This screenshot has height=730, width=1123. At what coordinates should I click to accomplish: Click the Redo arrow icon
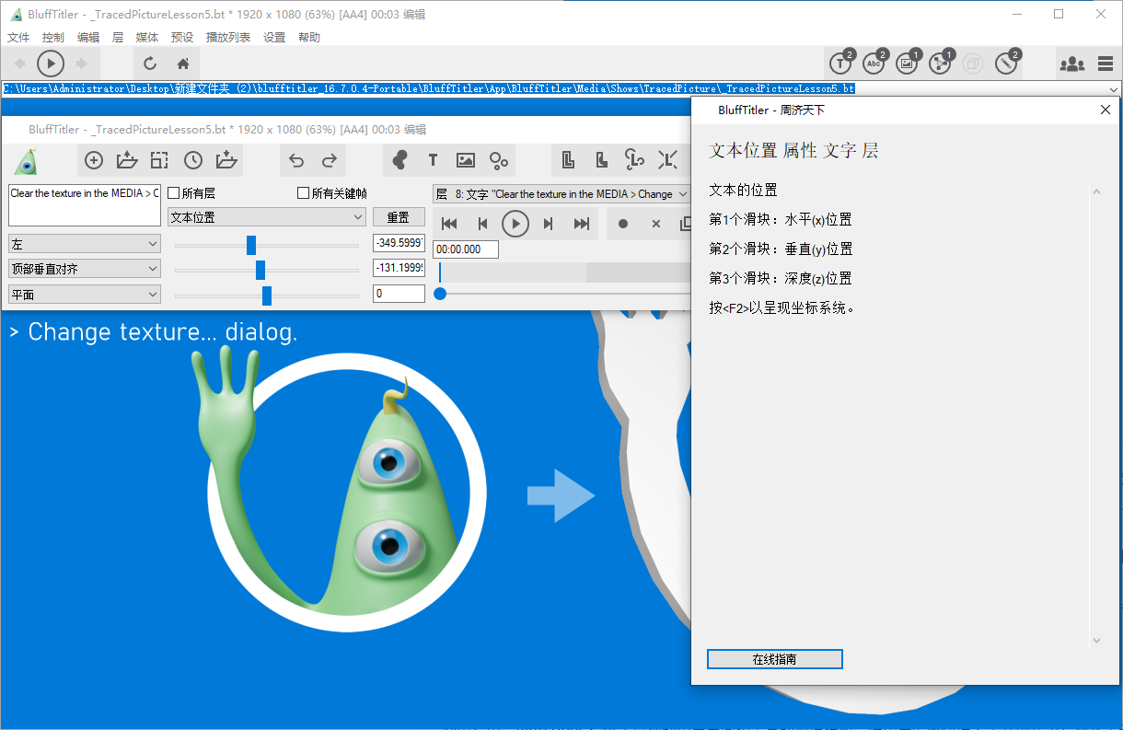[x=329, y=160]
